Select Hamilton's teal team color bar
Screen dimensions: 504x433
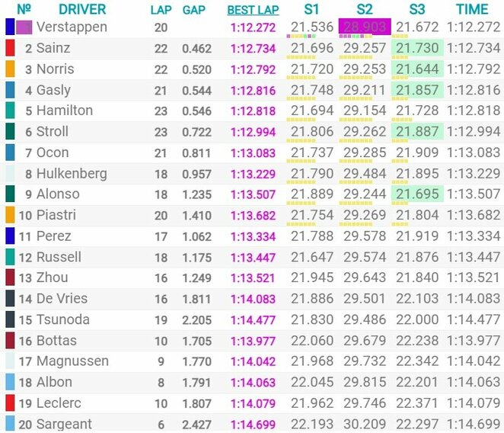pyautogui.click(x=10, y=111)
